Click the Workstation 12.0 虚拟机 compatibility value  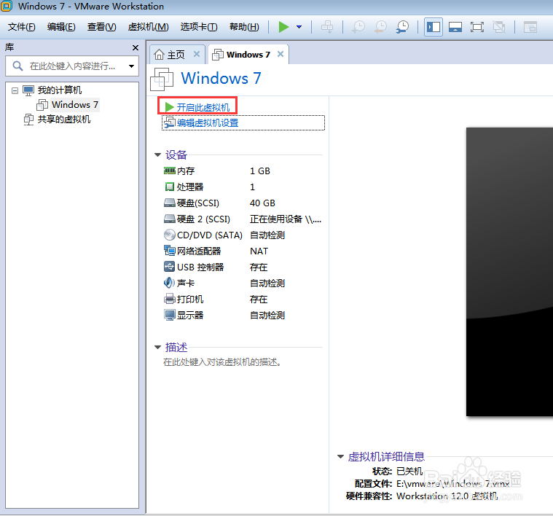[447, 496]
